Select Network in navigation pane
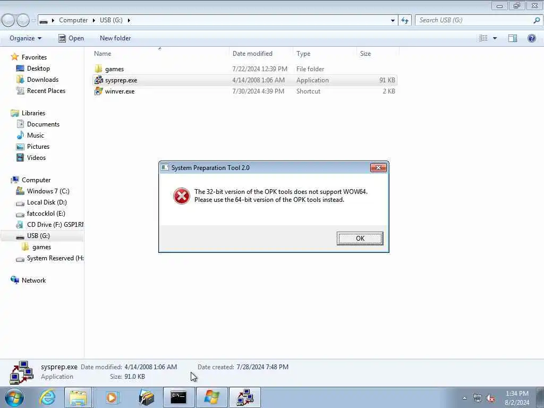544x408 pixels. click(33, 280)
